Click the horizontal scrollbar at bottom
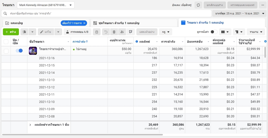 82,135
